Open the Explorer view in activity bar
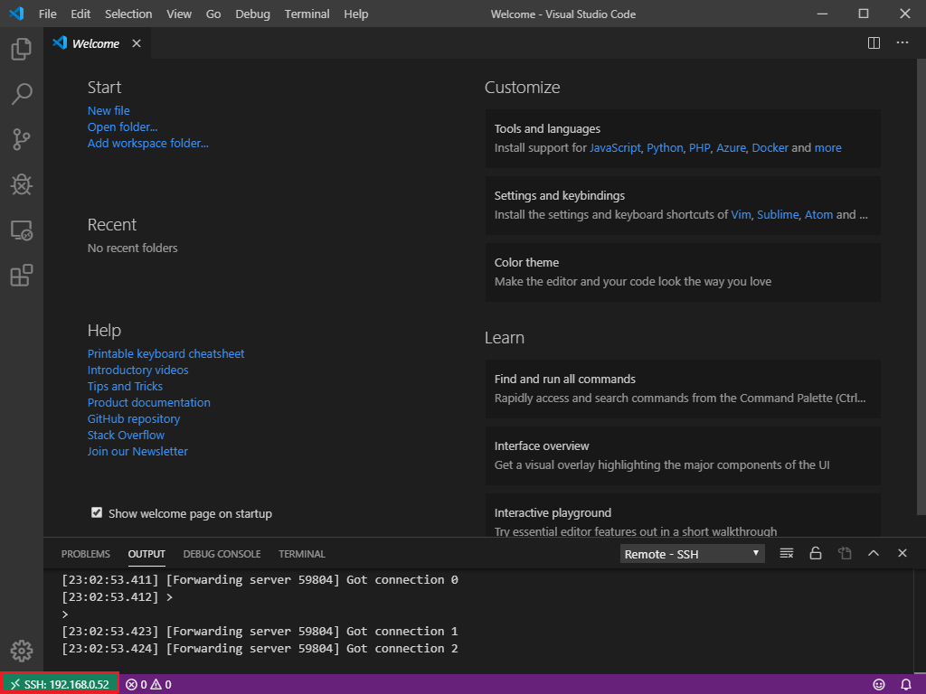This screenshot has height=694, width=926. click(x=22, y=49)
